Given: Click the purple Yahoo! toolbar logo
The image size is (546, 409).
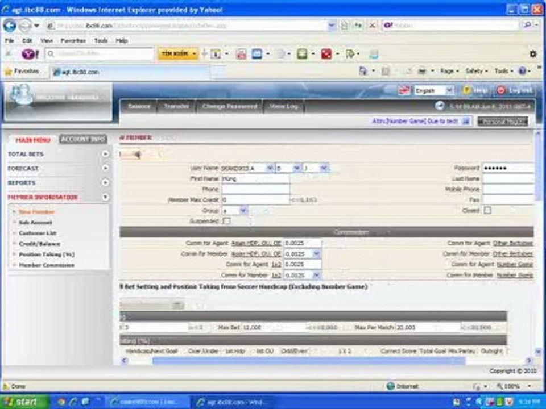Looking at the screenshot, I should click(x=30, y=54).
